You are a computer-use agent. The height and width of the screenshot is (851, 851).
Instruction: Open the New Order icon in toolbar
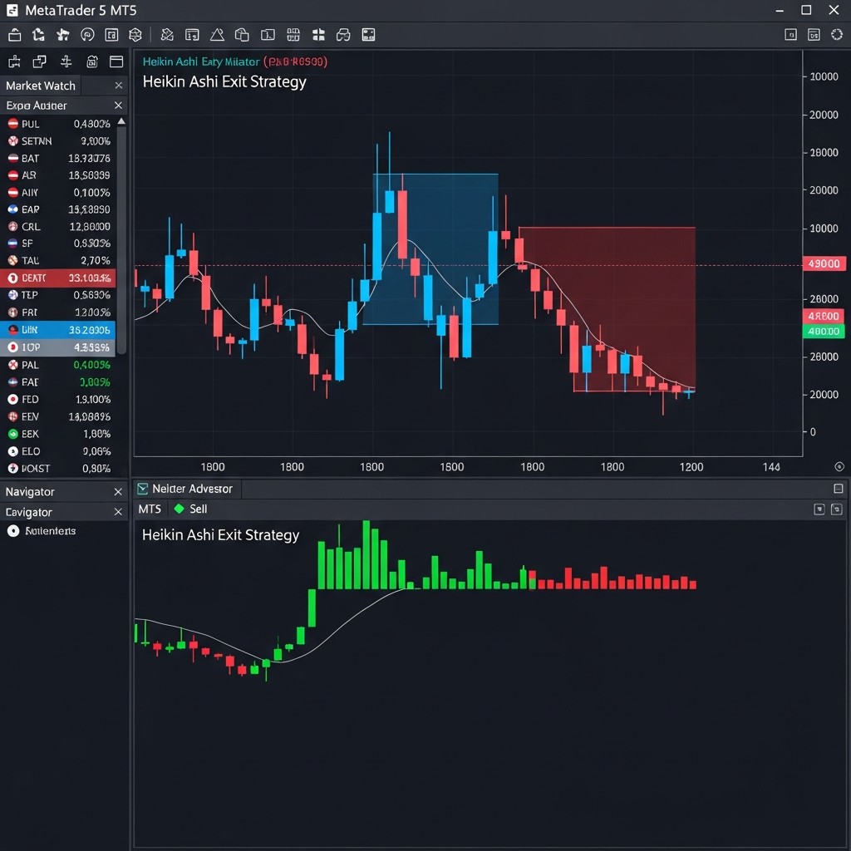pos(13,34)
